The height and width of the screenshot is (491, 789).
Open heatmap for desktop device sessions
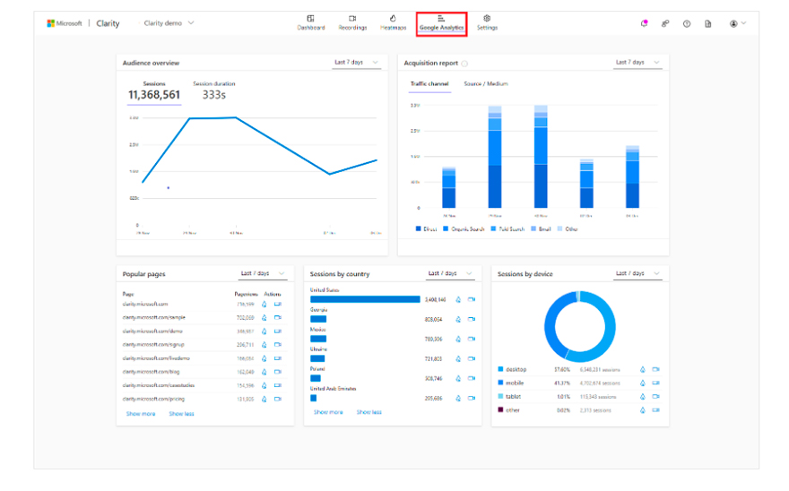642,369
